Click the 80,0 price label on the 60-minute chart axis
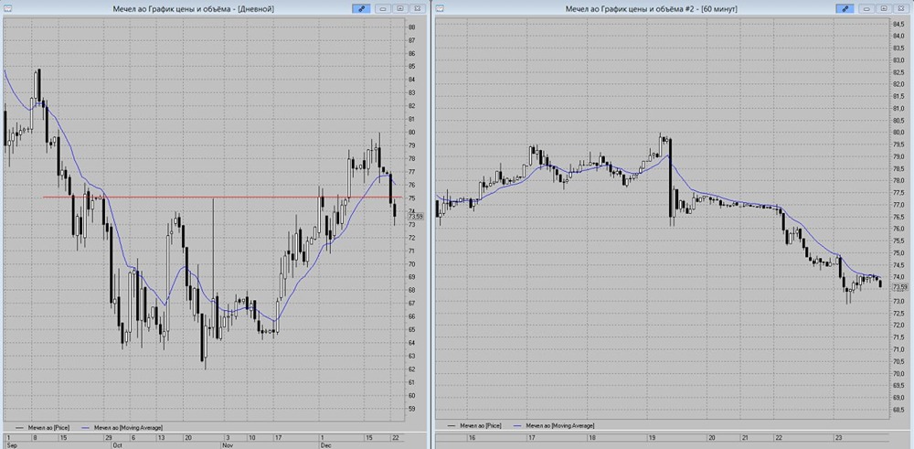914x449 pixels. [900, 133]
